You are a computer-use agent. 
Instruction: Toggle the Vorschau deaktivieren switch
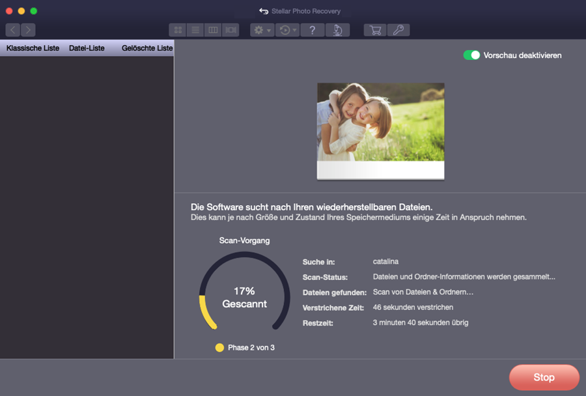pyautogui.click(x=471, y=55)
